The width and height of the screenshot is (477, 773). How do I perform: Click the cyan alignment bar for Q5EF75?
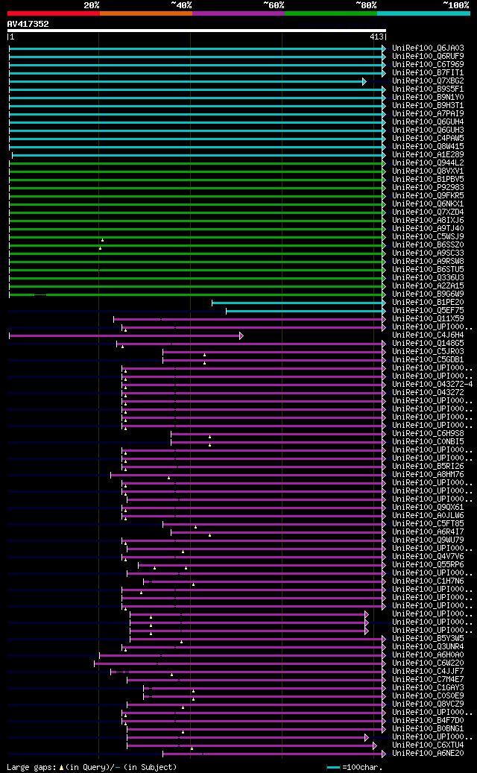306,311
